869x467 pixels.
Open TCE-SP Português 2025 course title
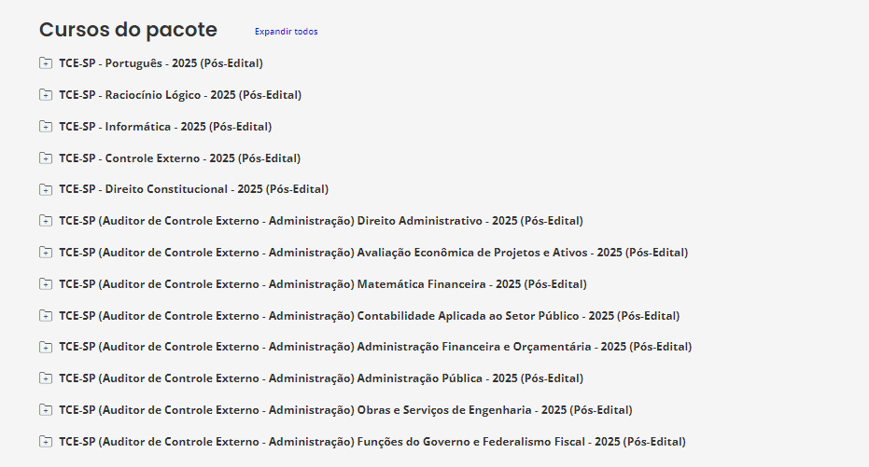161,63
